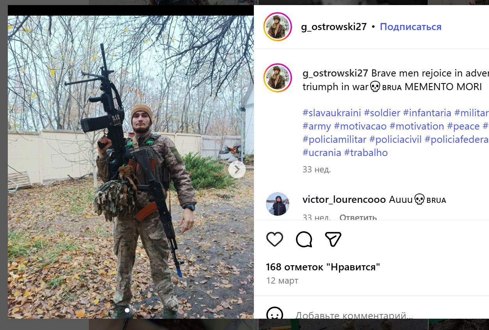Share post using paper plane icon
This screenshot has height=330, width=489.
point(333,239)
